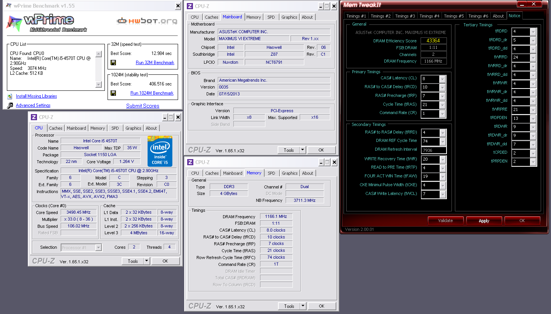Click the CPU-Z Z icon in the CPU window title
The width and height of the screenshot is (551, 314).
click(34, 117)
